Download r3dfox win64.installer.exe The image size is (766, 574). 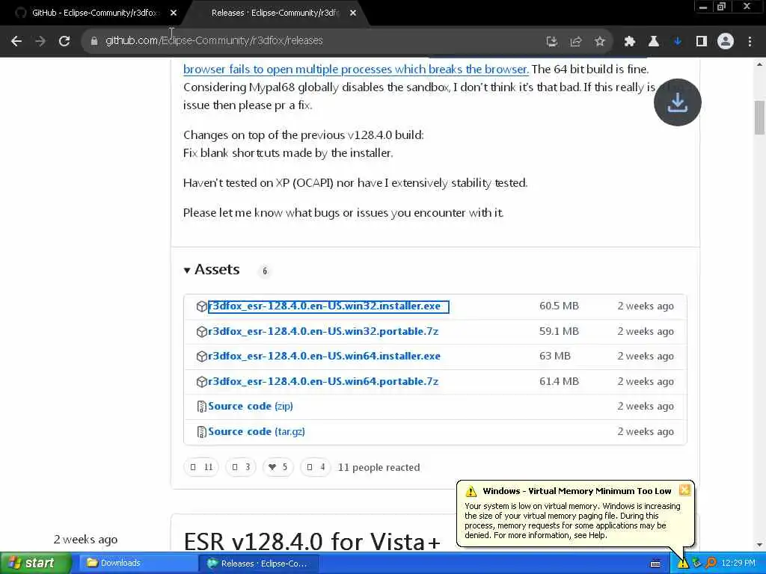(324, 357)
